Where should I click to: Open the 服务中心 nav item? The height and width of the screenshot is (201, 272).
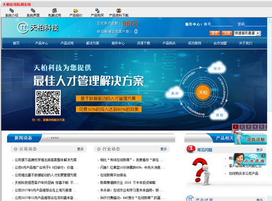[118, 43]
